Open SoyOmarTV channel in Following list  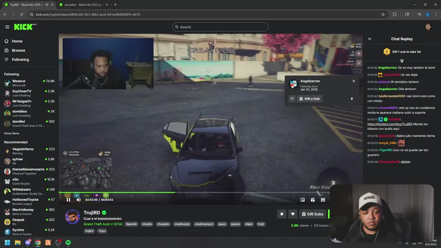29,93
